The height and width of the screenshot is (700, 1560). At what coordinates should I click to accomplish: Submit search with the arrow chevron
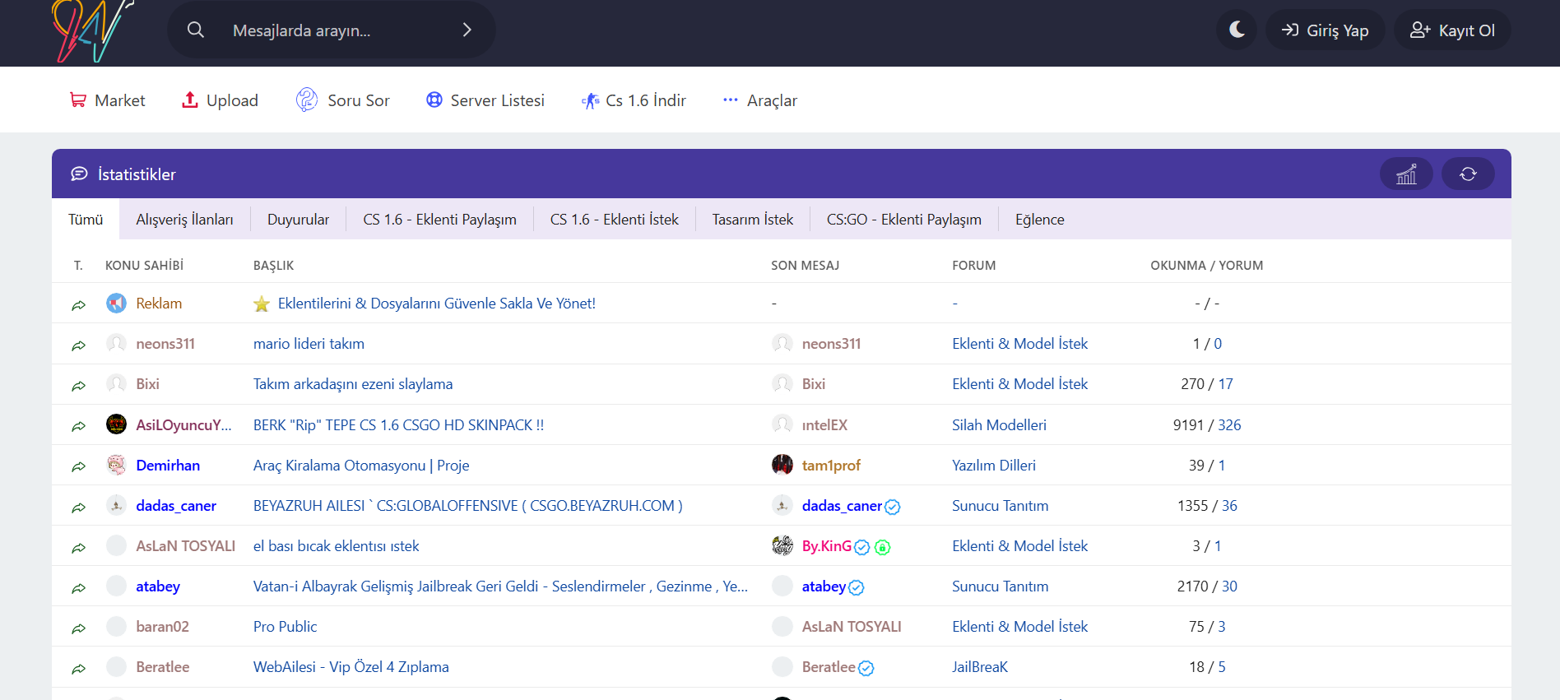(467, 30)
